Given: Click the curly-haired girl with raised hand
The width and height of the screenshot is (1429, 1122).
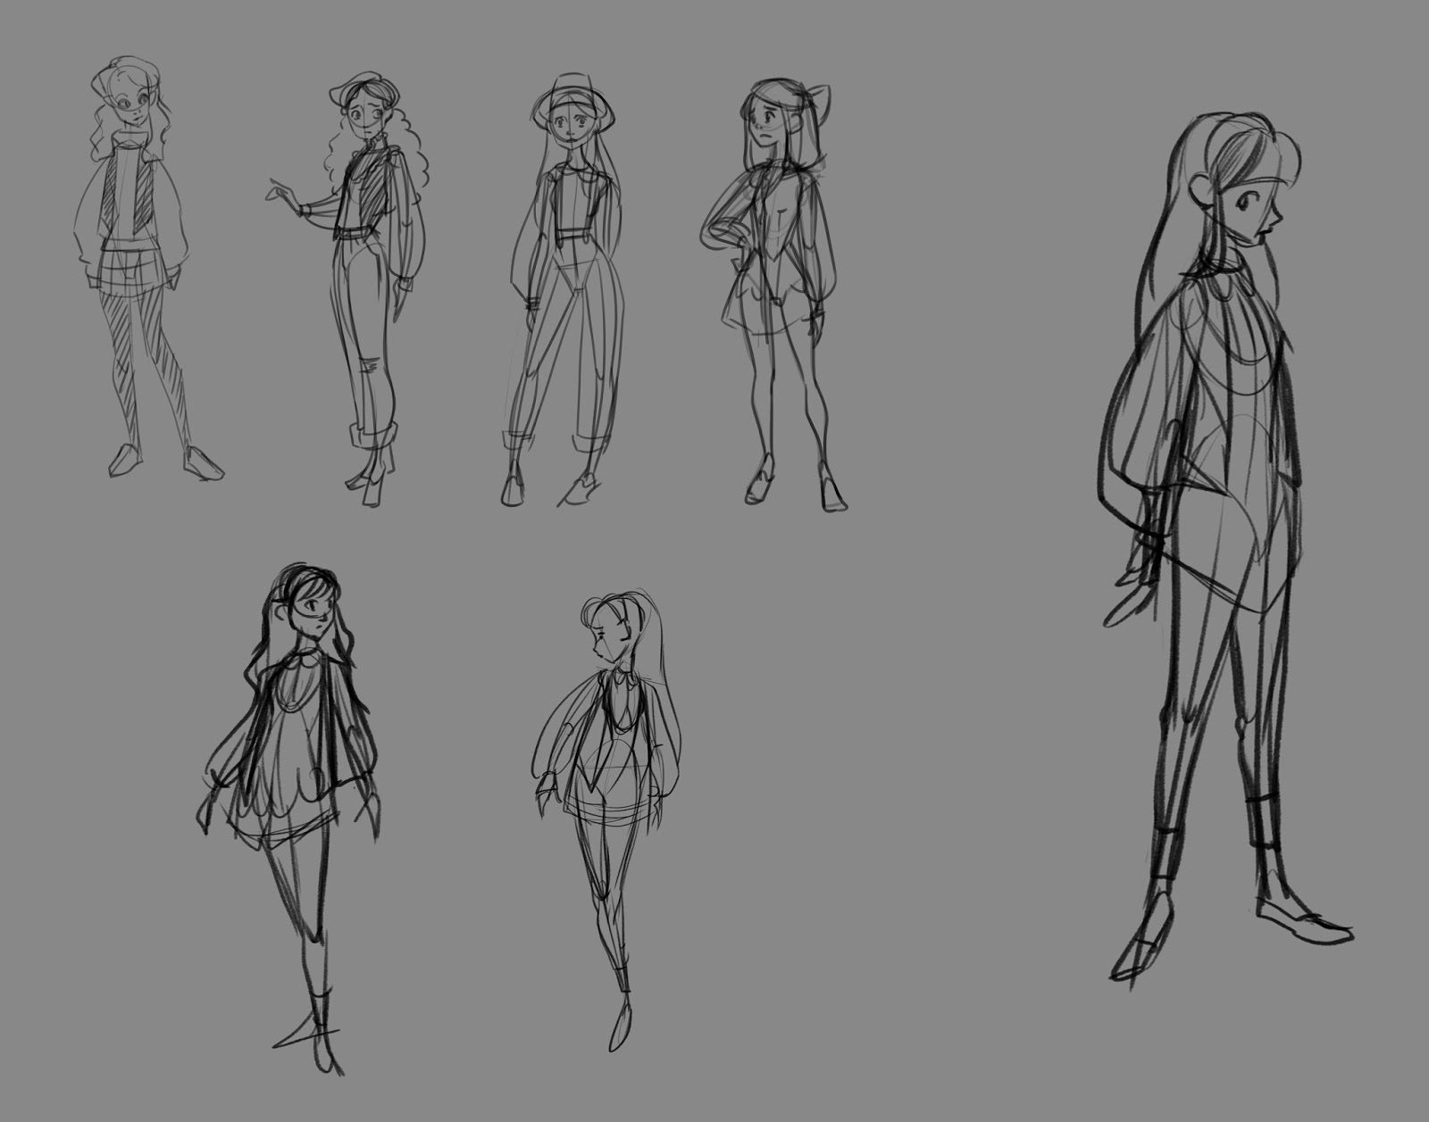Looking at the screenshot, I should click(x=347, y=287).
